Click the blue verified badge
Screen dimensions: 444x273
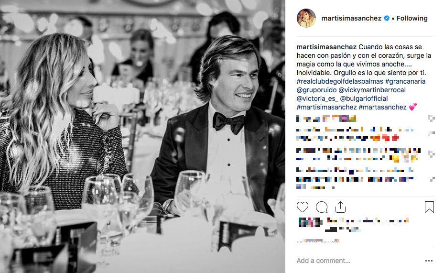(x=387, y=18)
